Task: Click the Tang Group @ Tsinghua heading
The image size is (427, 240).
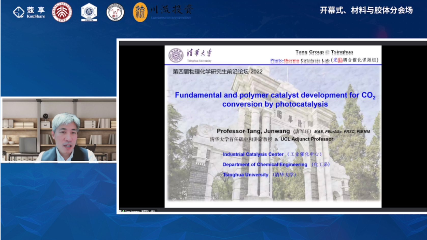Action: pyautogui.click(x=324, y=52)
